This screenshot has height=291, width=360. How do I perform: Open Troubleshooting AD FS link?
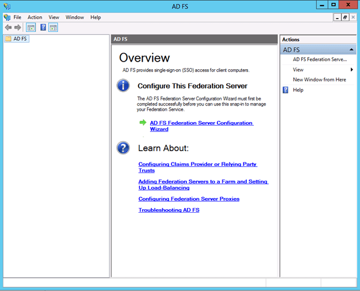[x=168, y=210]
